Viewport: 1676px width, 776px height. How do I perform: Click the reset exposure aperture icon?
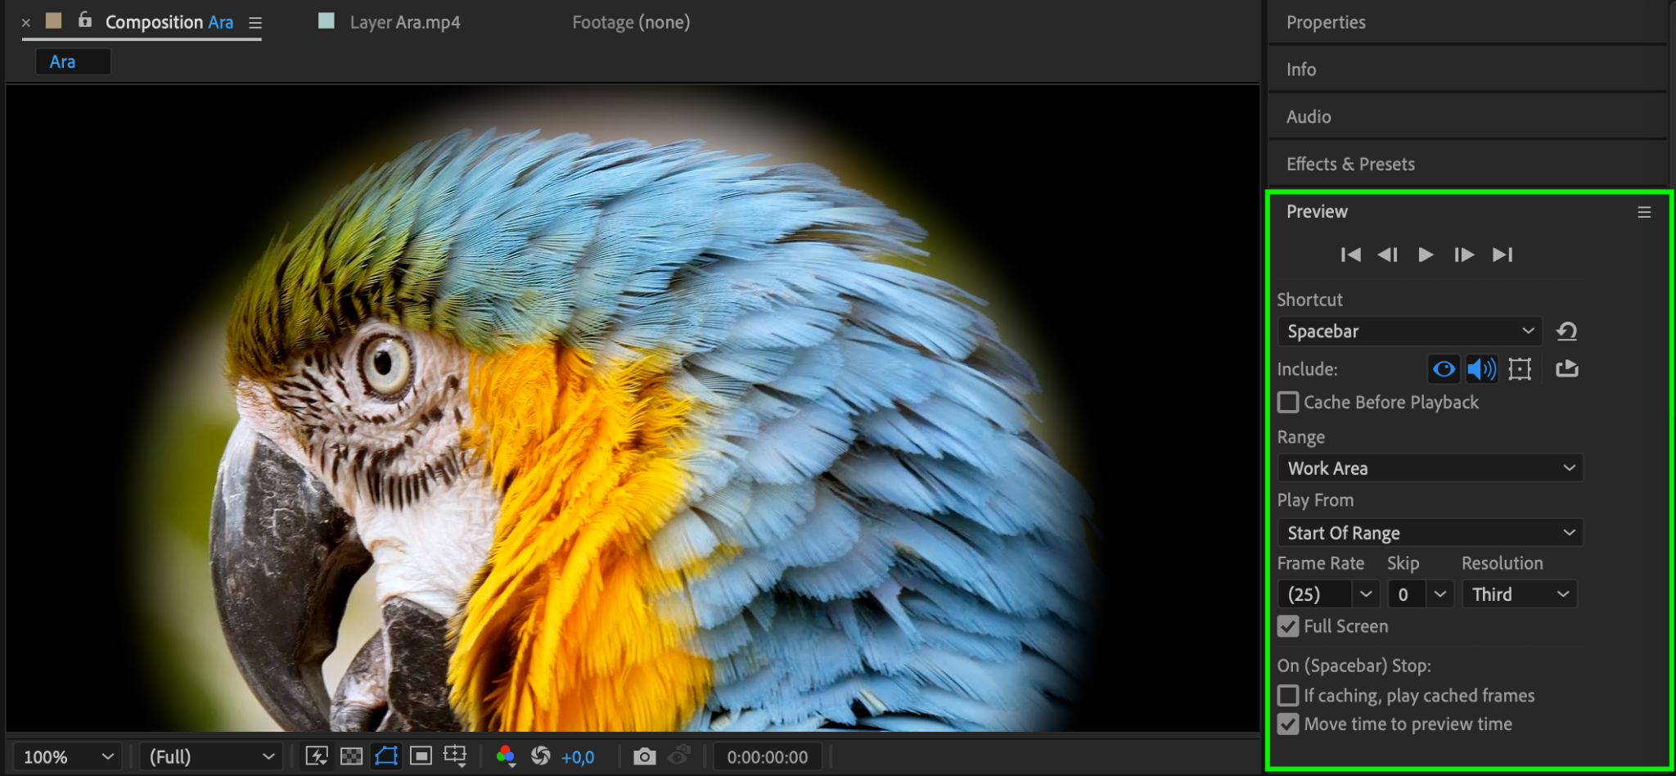(540, 756)
